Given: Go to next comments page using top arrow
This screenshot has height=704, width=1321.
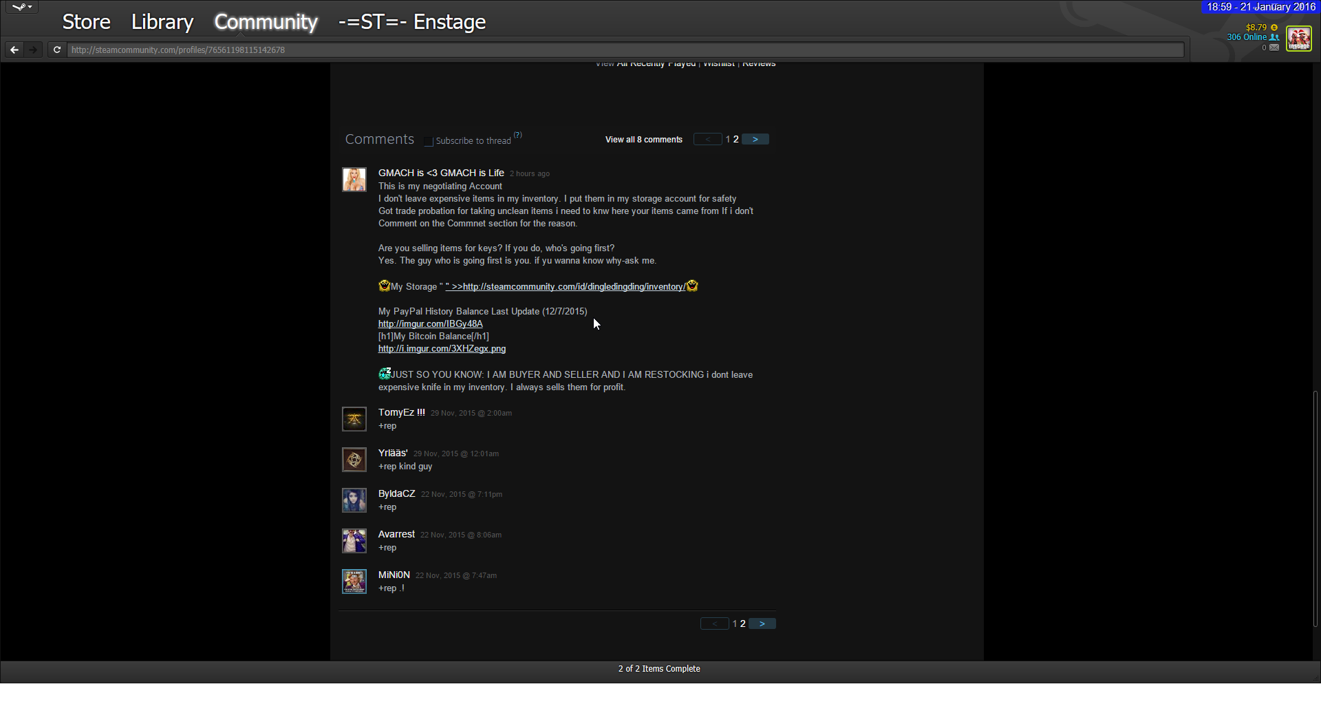Looking at the screenshot, I should point(755,139).
